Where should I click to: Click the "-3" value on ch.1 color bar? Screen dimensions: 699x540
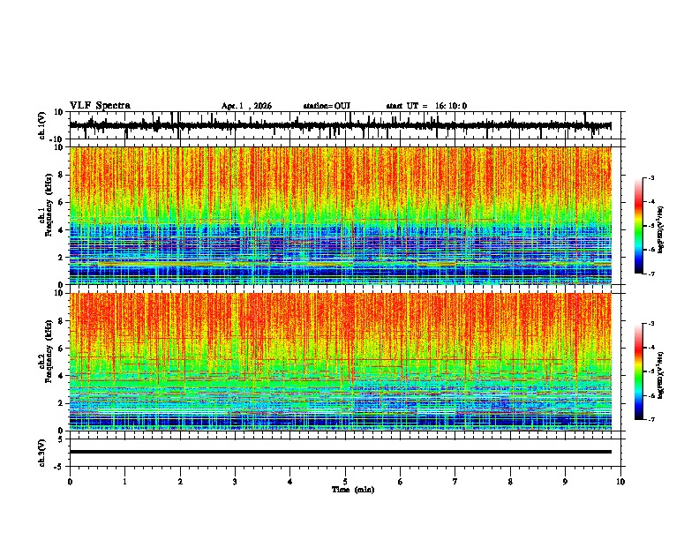pyautogui.click(x=651, y=177)
